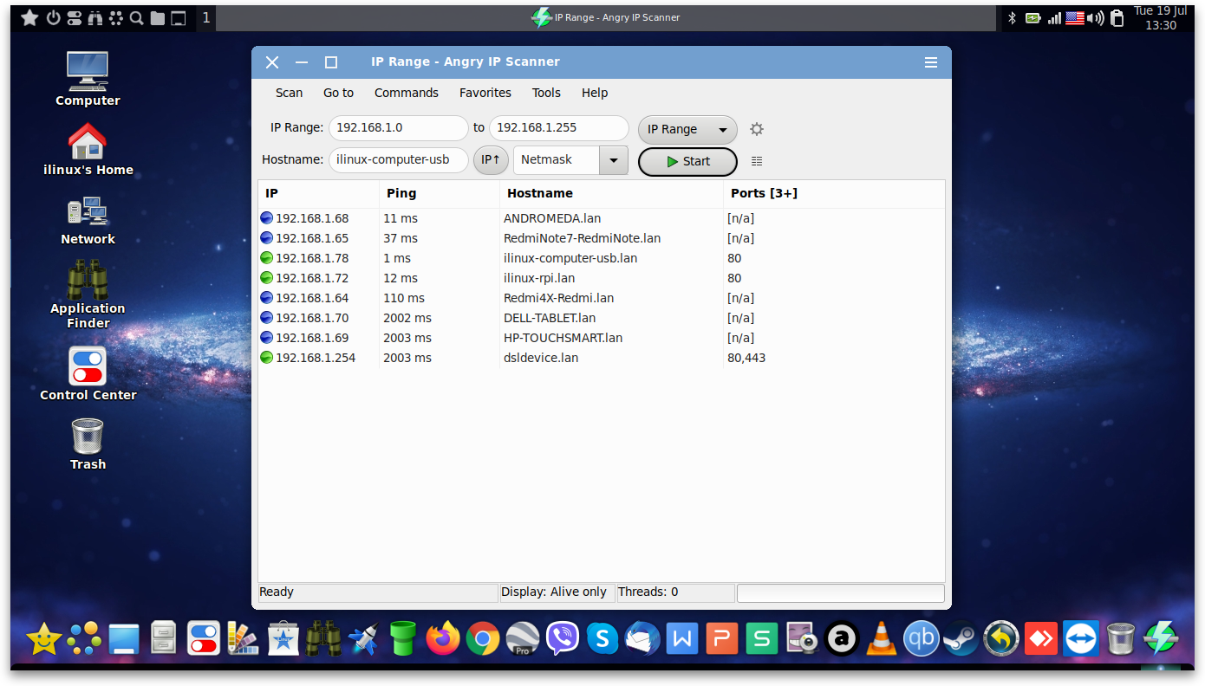This screenshot has width=1205, height=686.
Task: Open the scanner preferences gear icon
Action: [757, 129]
